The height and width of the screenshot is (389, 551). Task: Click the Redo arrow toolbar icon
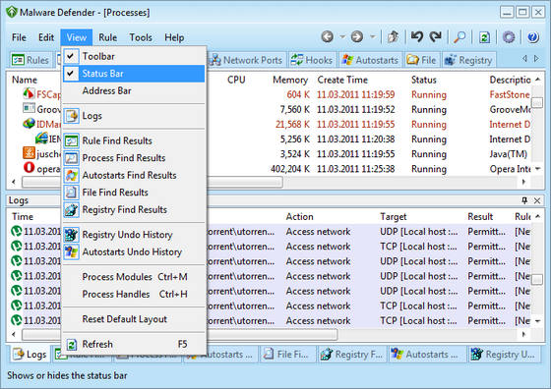[x=435, y=36]
